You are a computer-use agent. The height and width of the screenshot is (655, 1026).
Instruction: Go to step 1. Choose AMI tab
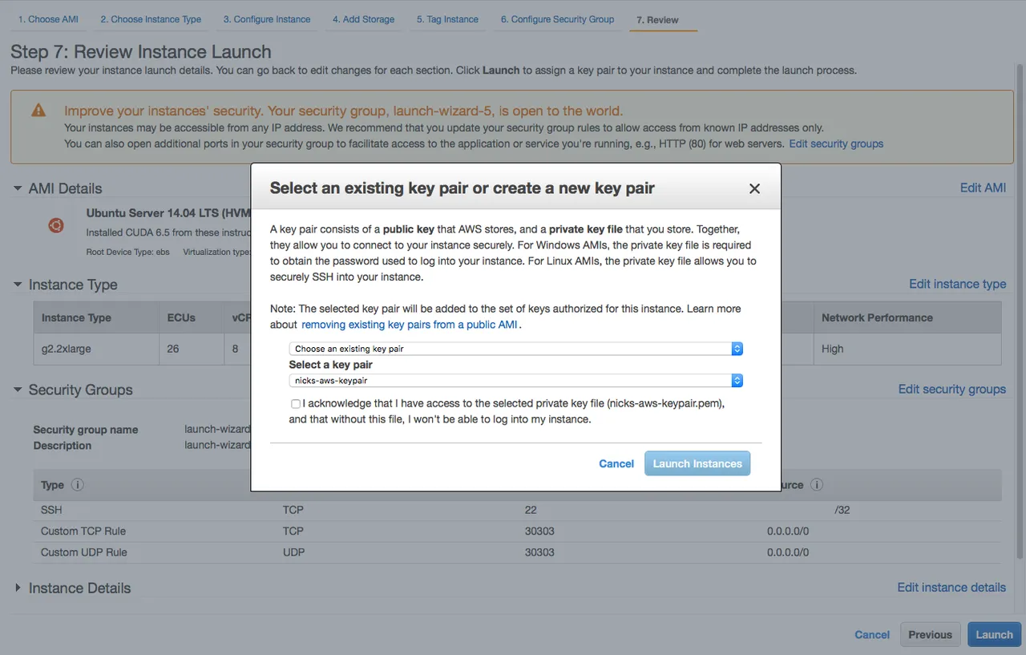48,19
